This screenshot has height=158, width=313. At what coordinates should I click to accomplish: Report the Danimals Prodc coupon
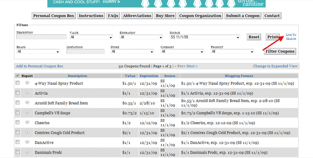coord(27,152)
